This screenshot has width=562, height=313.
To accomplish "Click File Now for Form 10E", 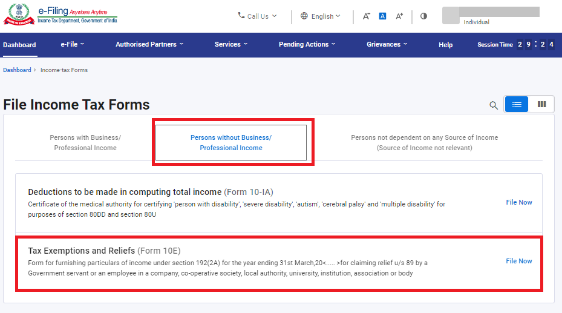I will pyautogui.click(x=519, y=261).
